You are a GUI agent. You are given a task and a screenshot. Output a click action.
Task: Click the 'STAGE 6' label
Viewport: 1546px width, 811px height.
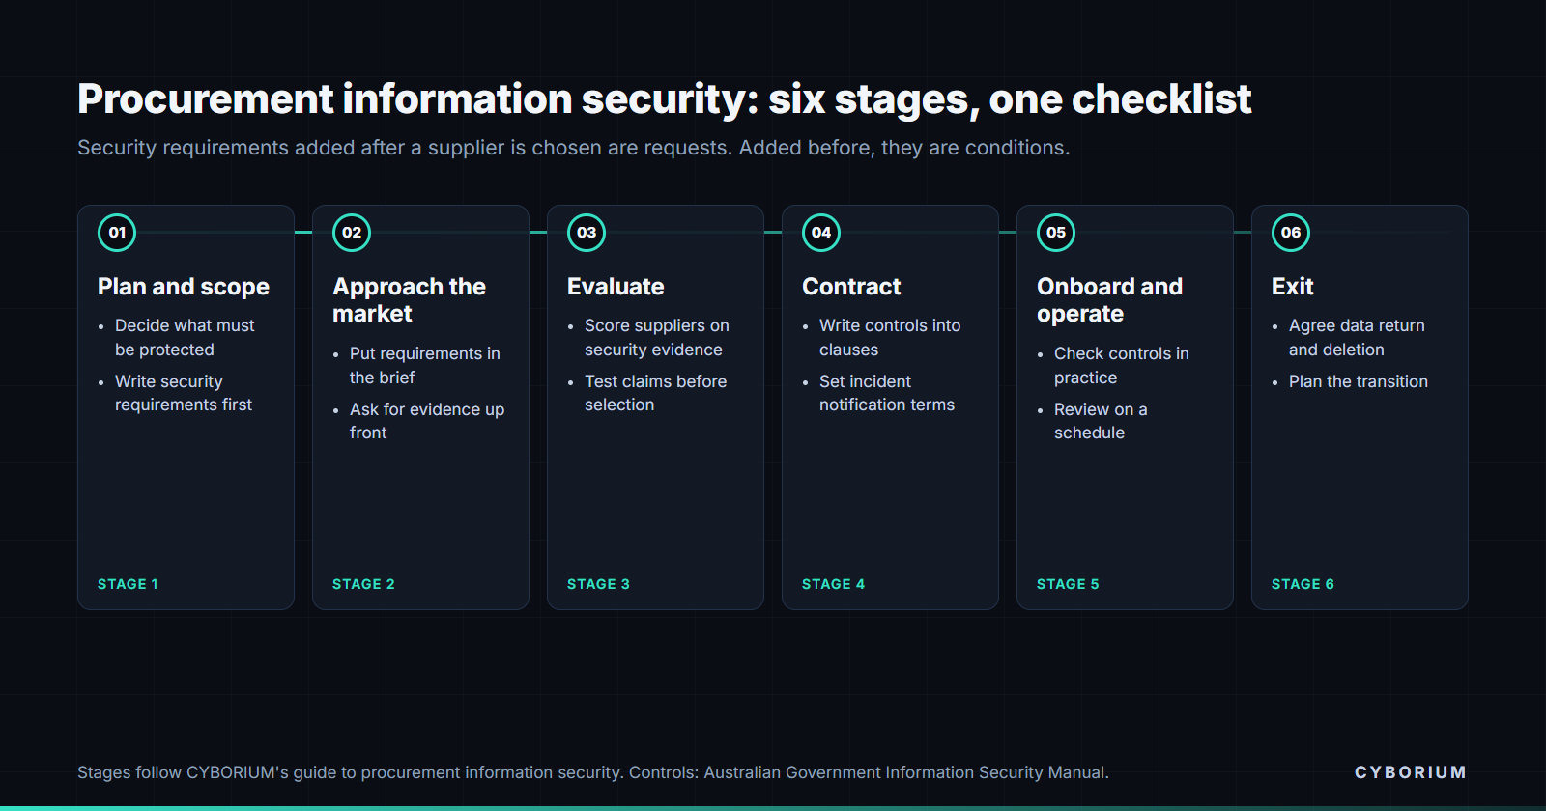click(1303, 584)
